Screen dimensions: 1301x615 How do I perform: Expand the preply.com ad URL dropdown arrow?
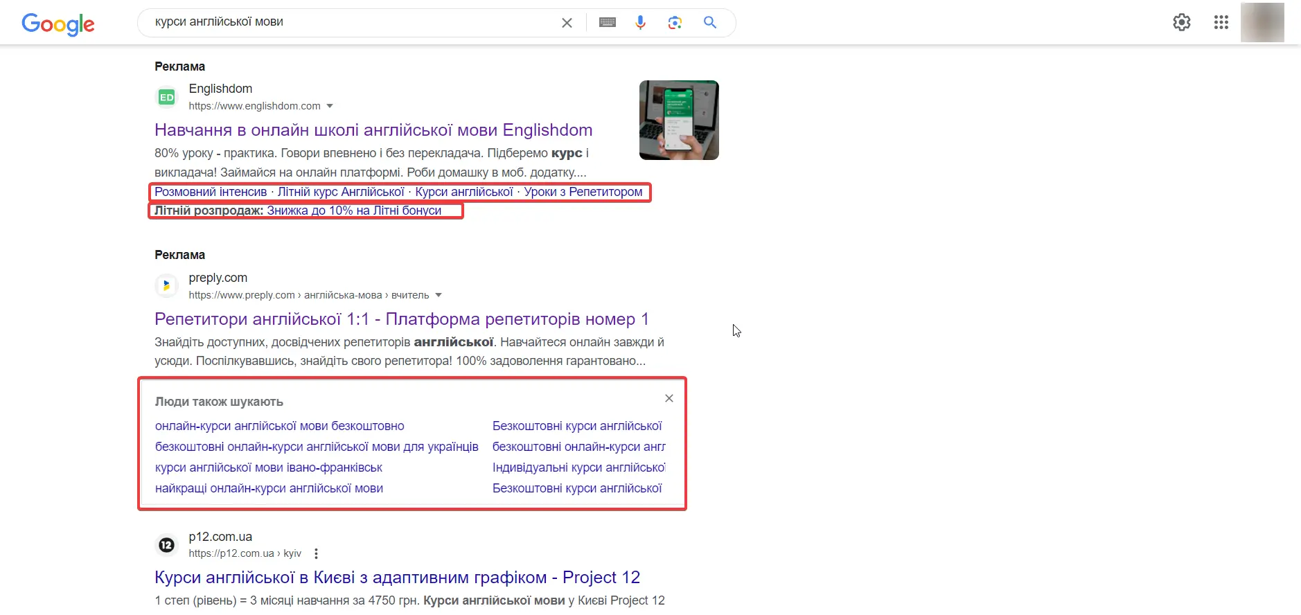click(439, 295)
